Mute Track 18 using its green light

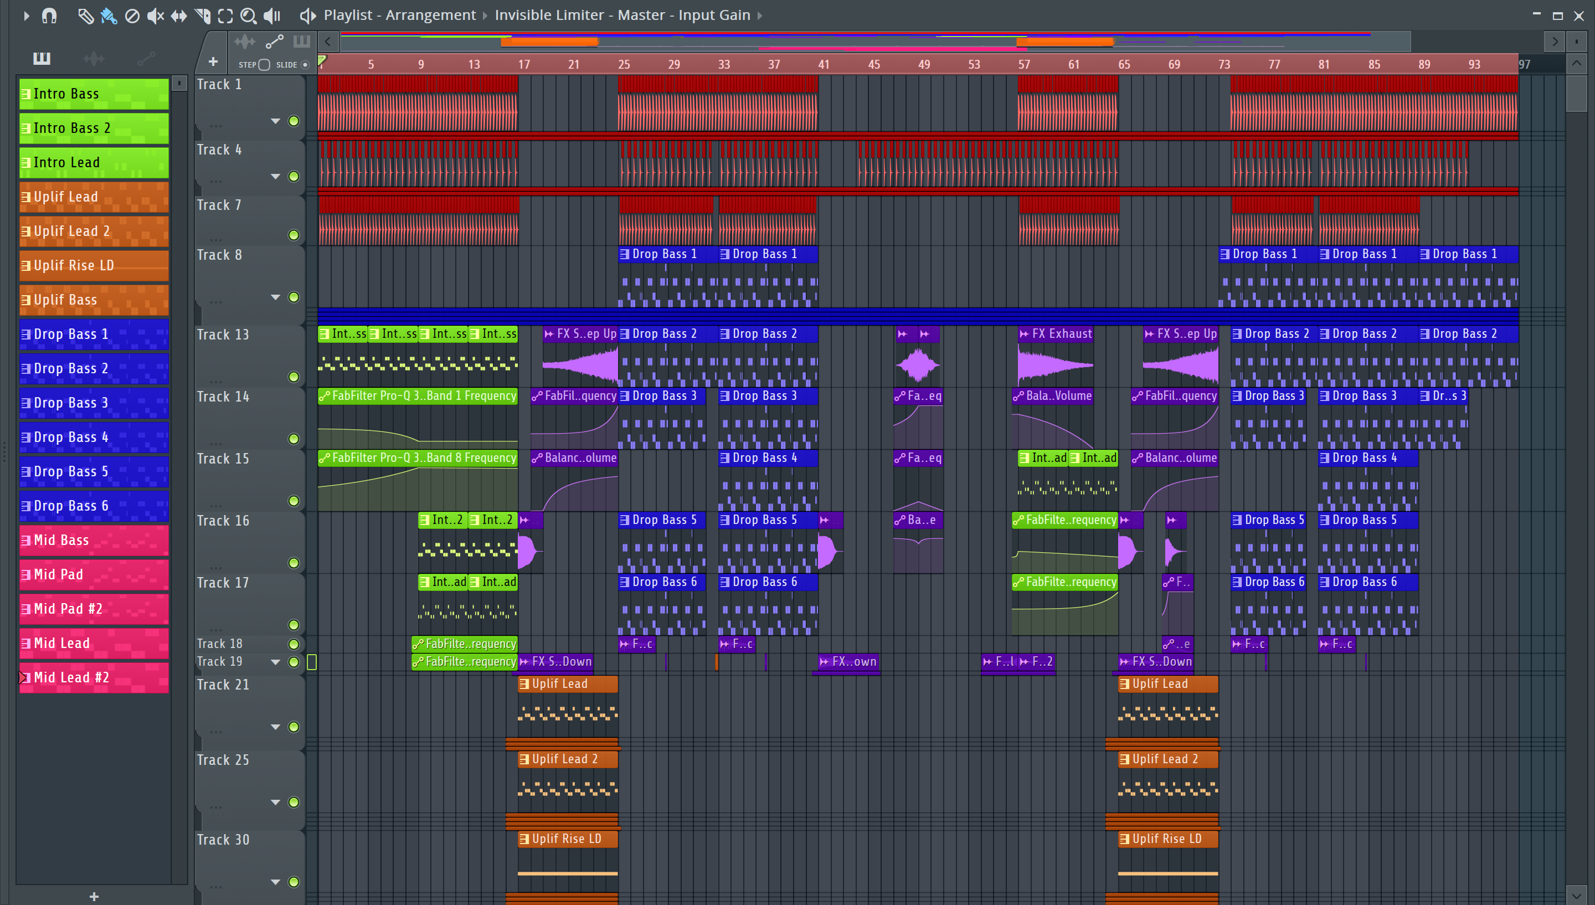coord(294,644)
